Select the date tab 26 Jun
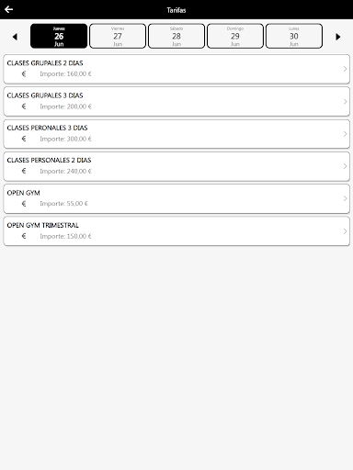Image resolution: width=353 pixels, height=470 pixels. point(59,36)
